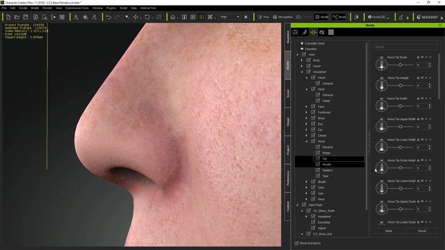Toggle the green highlighted viewport mode icon
The width and height of the screenshot is (445, 250).
pos(201,17)
